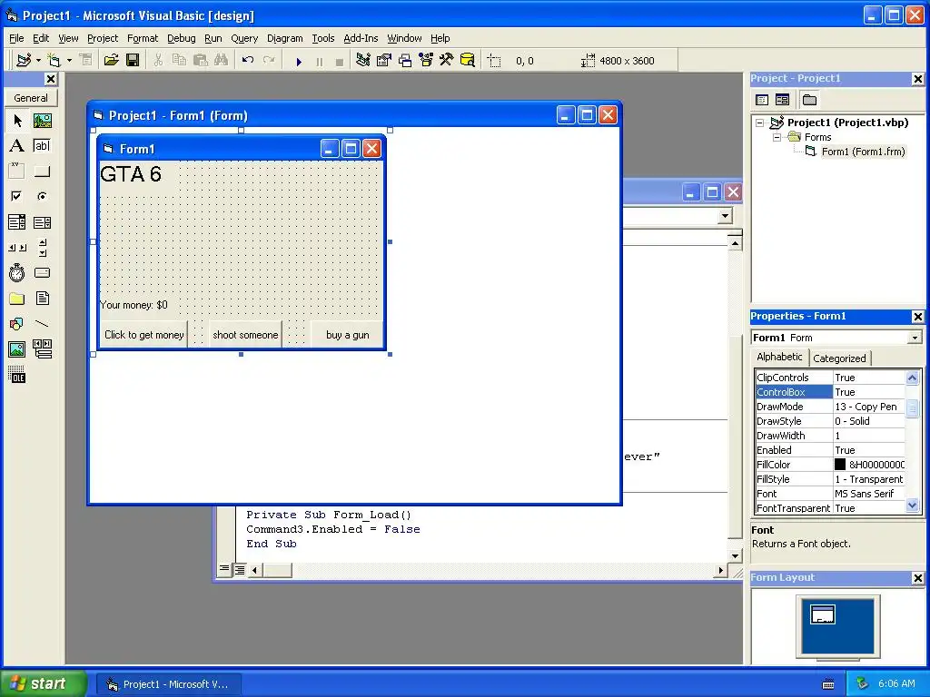
Task: Select the OLE control tool
Action: click(17, 375)
